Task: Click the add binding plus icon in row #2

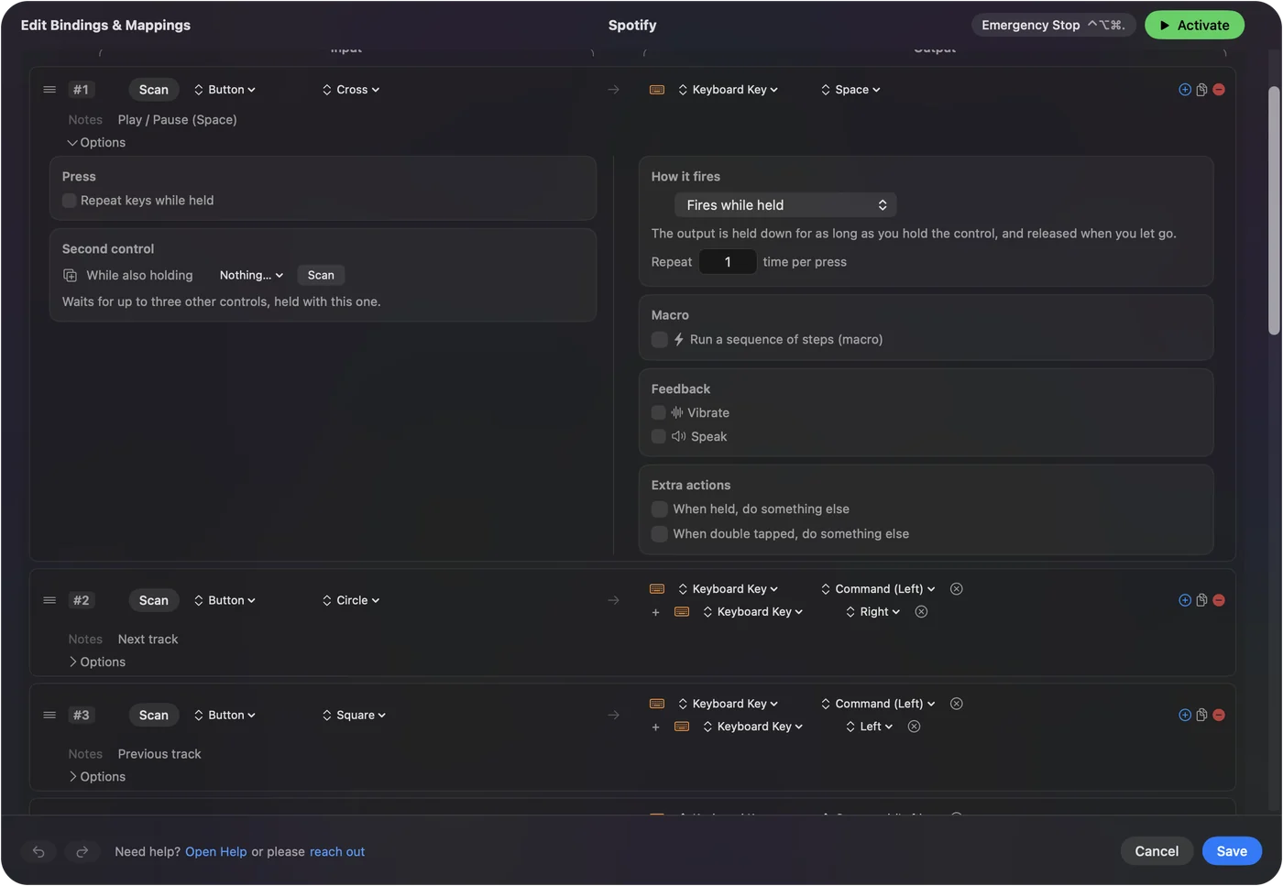Action: coord(1185,600)
